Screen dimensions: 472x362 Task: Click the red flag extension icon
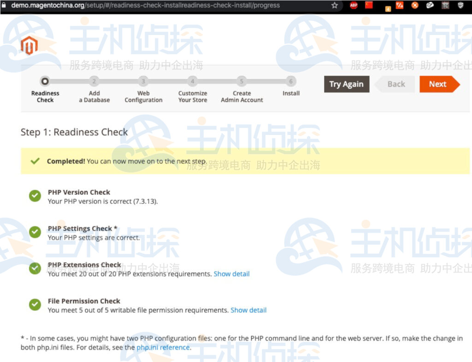(369, 6)
